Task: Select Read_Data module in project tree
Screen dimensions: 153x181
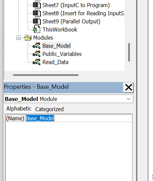Action: tap(55, 62)
